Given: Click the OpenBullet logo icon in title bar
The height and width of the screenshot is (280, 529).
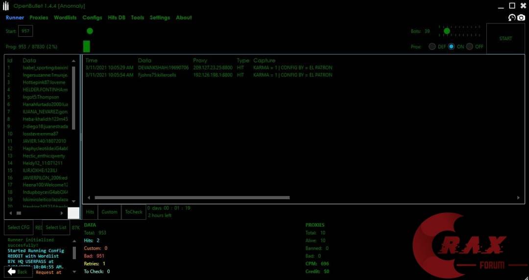Looking at the screenshot, I should coord(6,6).
